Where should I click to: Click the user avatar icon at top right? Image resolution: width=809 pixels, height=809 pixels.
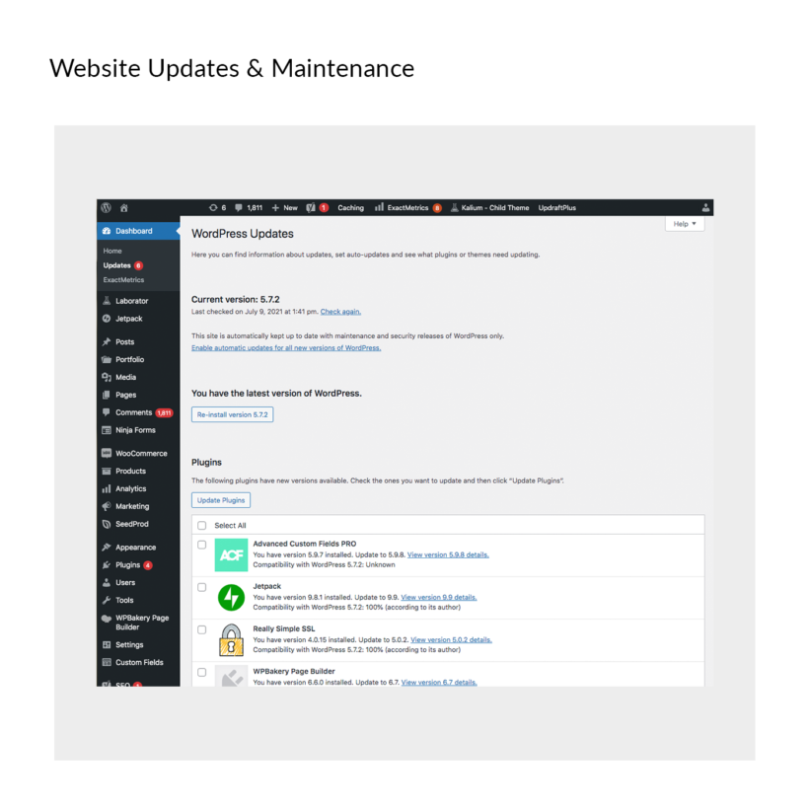[x=705, y=207]
